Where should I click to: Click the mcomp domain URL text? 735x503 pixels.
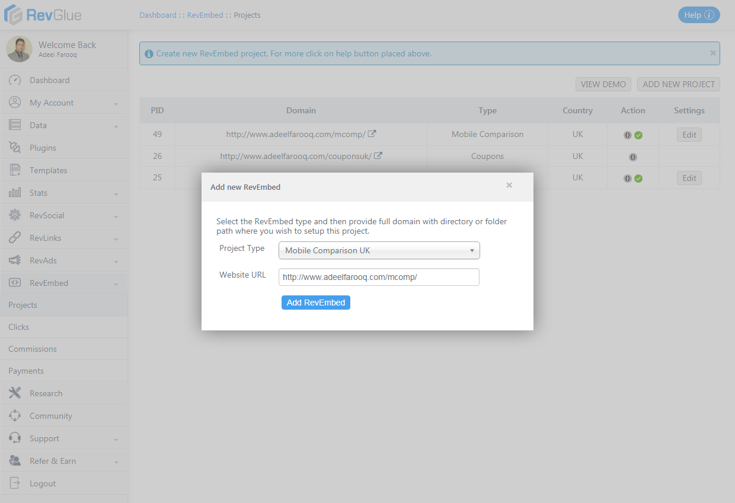pyautogui.click(x=296, y=134)
